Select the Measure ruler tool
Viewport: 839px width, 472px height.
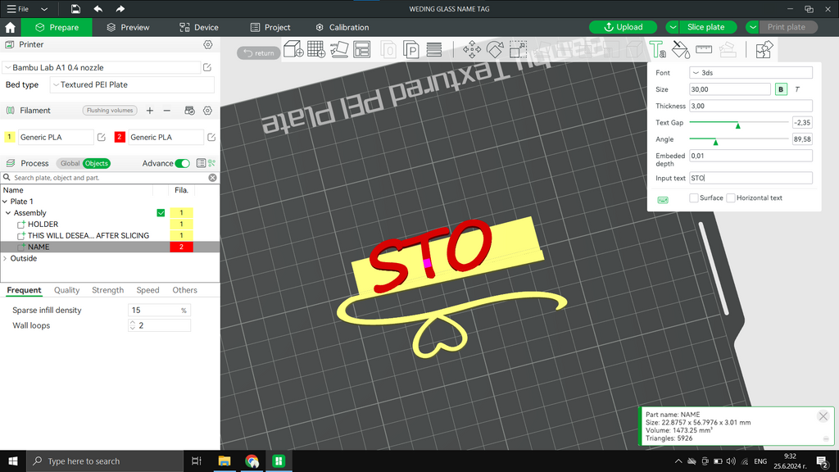[704, 50]
